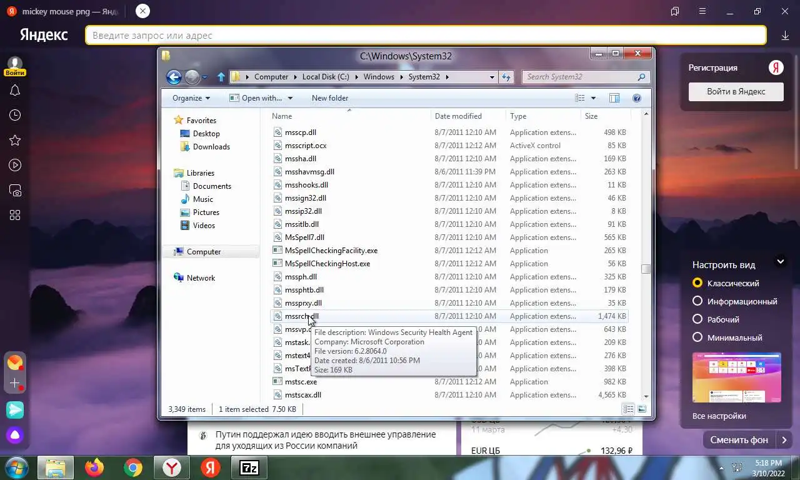Screen dimensions: 800x480
Task: Open the Documents library
Action: [206, 186]
